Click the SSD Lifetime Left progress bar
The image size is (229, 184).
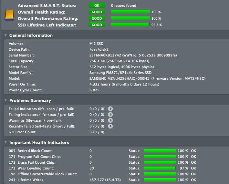coord(130,25)
